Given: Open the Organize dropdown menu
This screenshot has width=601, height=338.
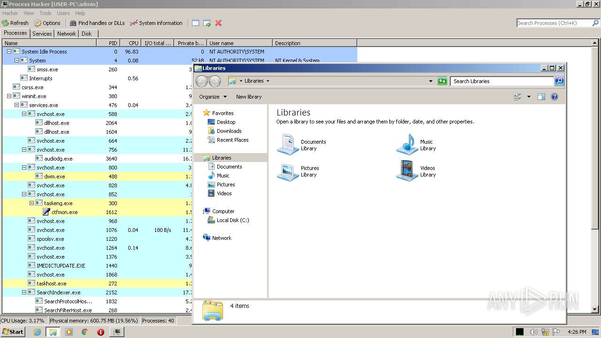Looking at the screenshot, I should tap(213, 97).
